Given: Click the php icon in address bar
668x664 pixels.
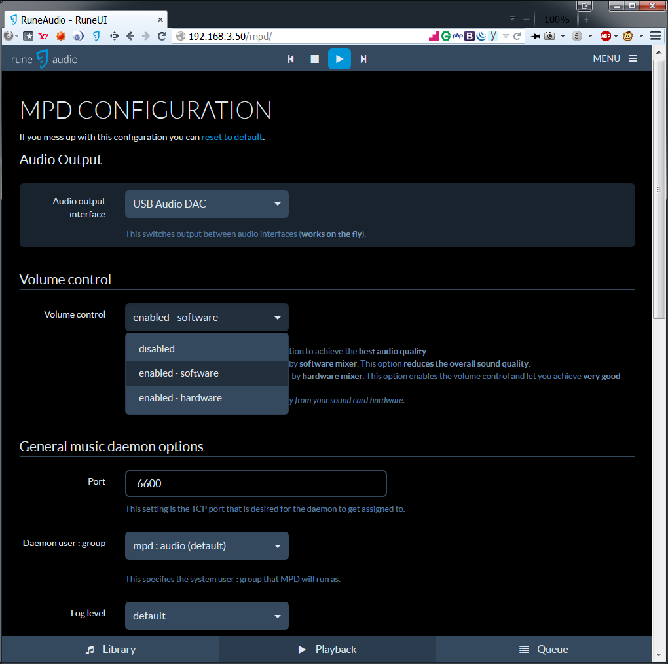Looking at the screenshot, I should [x=458, y=36].
